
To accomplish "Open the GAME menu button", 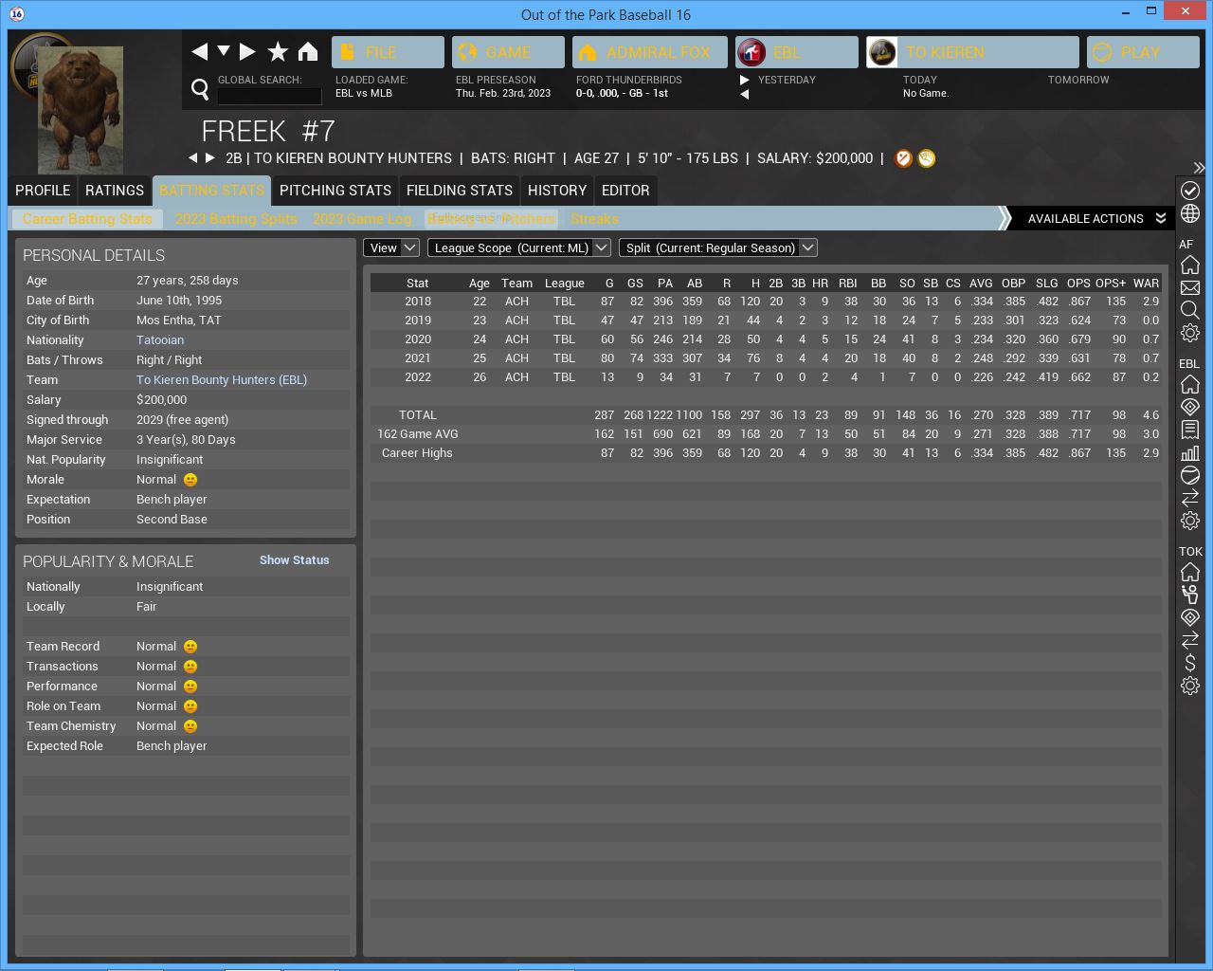I will coord(508,52).
